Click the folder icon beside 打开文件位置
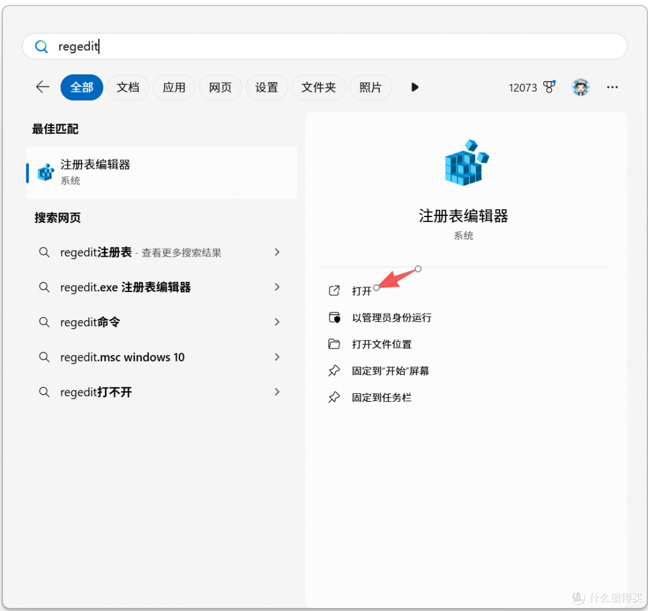This screenshot has width=648, height=611. (x=334, y=344)
